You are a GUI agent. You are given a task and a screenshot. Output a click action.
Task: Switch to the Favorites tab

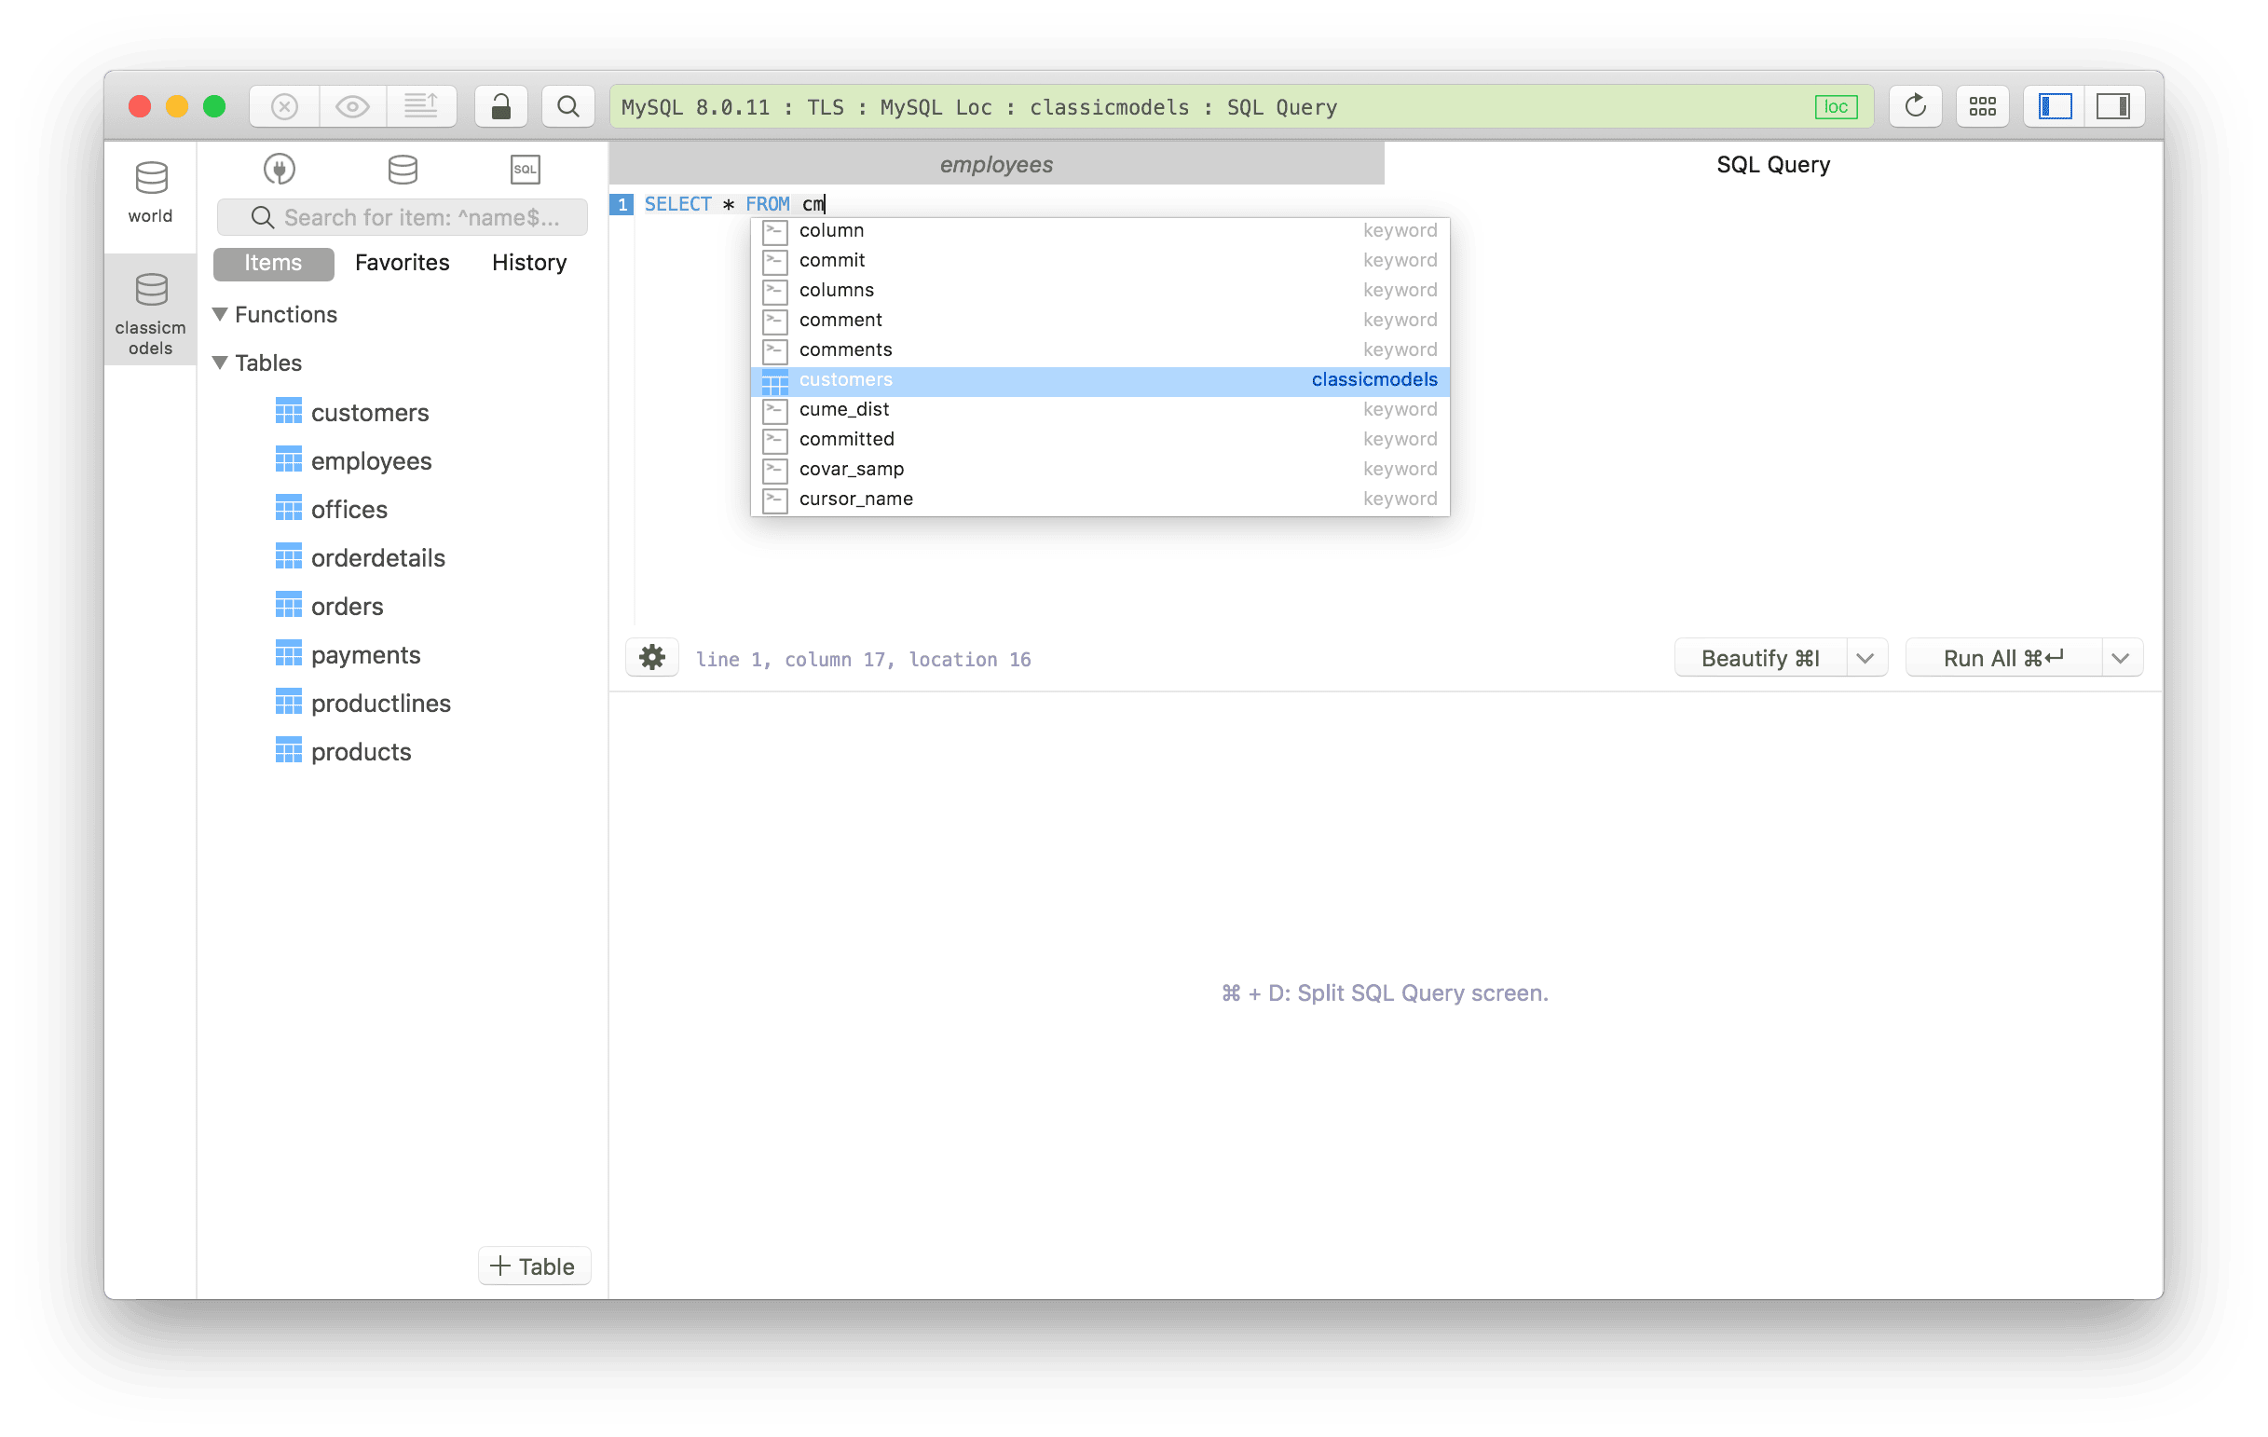coord(403,263)
